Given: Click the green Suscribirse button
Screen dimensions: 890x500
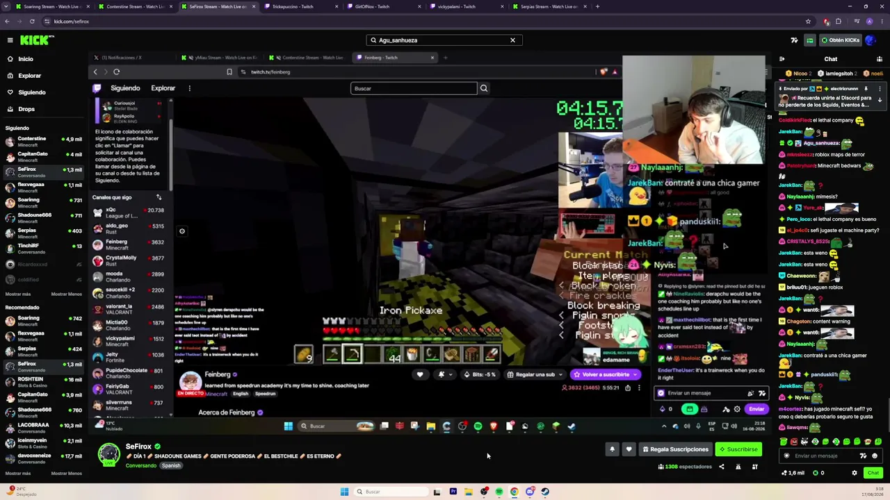Looking at the screenshot, I should click(738, 449).
